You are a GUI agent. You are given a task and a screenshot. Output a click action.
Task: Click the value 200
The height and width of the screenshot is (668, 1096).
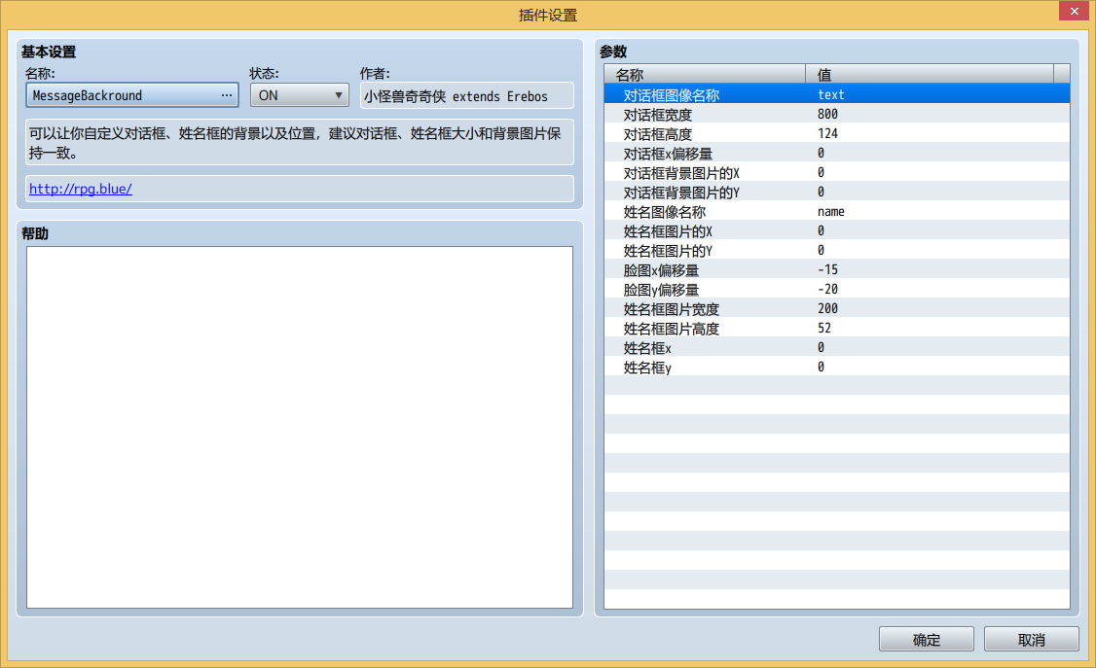click(827, 308)
